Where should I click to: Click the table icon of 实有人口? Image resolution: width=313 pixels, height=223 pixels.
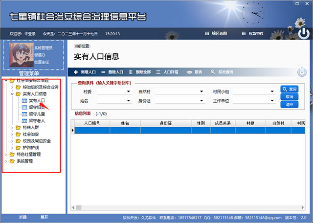click(x=24, y=101)
